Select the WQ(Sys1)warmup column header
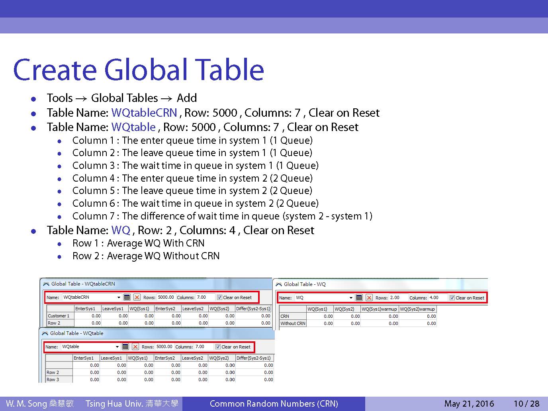Viewport: 548px width, 411px height. pos(379,309)
